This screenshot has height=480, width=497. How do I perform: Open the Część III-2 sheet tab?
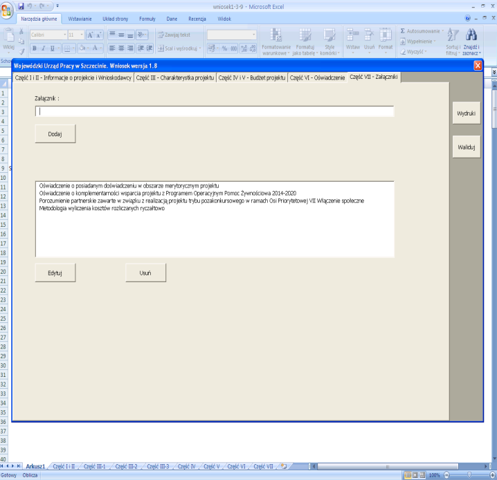tap(126, 466)
